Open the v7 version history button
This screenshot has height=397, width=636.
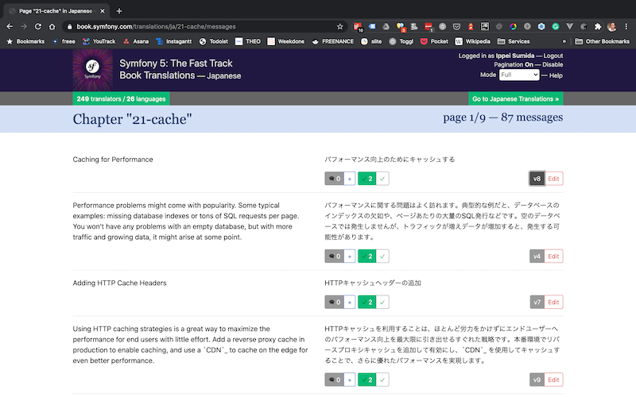pyautogui.click(x=537, y=303)
